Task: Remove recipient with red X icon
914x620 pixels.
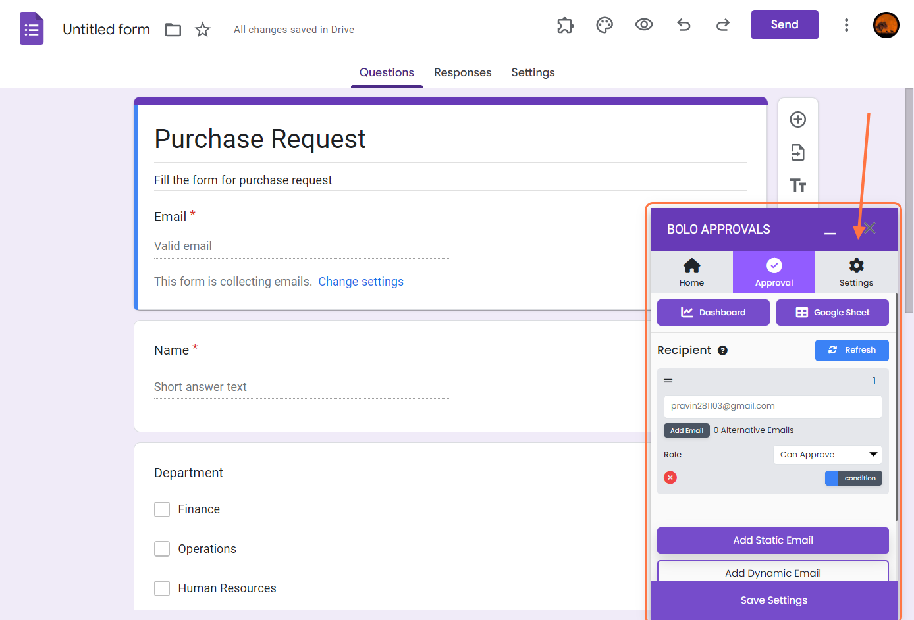Action: pos(670,478)
